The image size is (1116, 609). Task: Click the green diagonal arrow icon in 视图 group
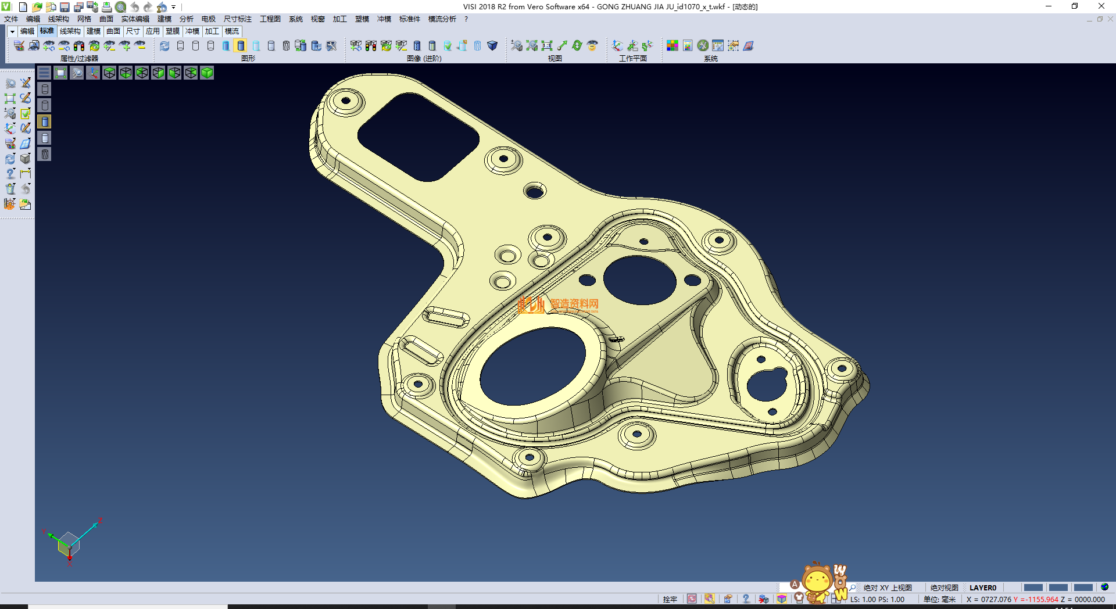coord(562,46)
